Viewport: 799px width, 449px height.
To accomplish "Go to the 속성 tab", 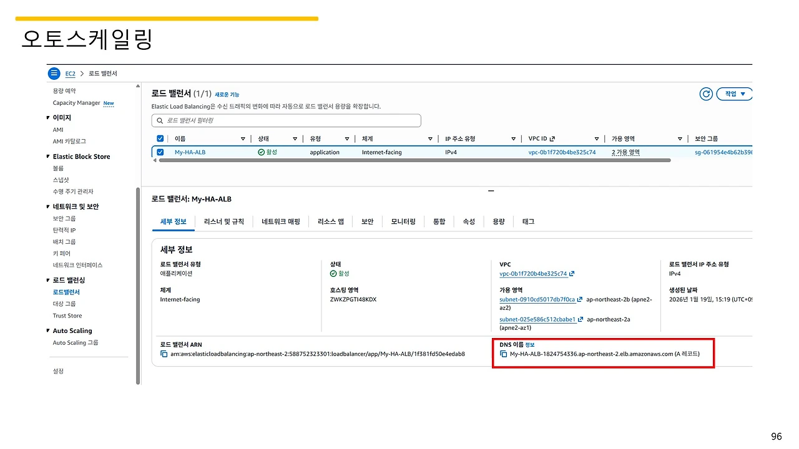I will [469, 221].
